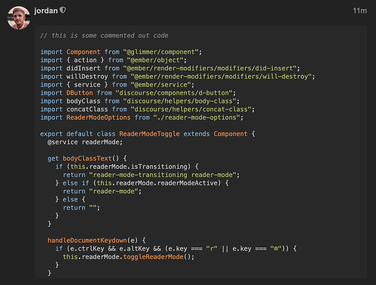The image size is (376, 285).
Task: Click the handleDocumentKeydown(e) line
Action: point(96,240)
